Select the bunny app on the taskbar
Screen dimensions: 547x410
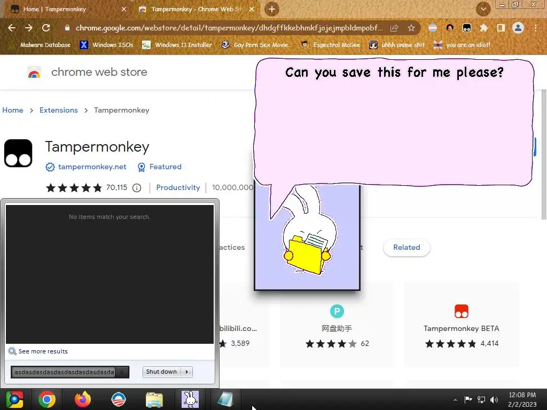[x=190, y=399]
